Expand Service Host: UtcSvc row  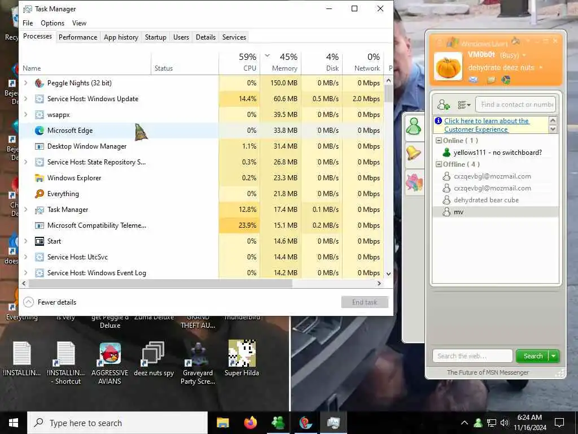click(x=26, y=257)
